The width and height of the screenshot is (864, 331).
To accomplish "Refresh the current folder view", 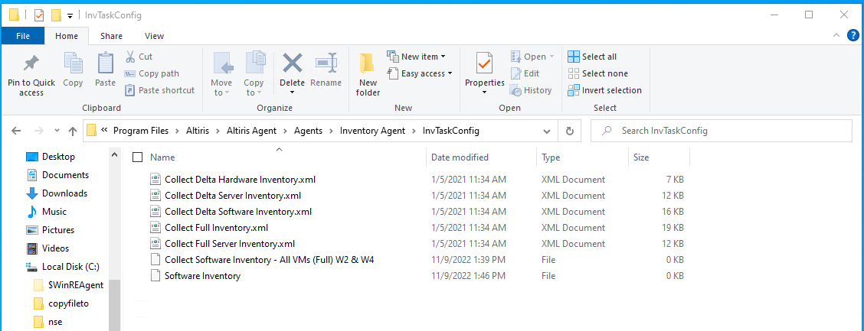I will [569, 131].
